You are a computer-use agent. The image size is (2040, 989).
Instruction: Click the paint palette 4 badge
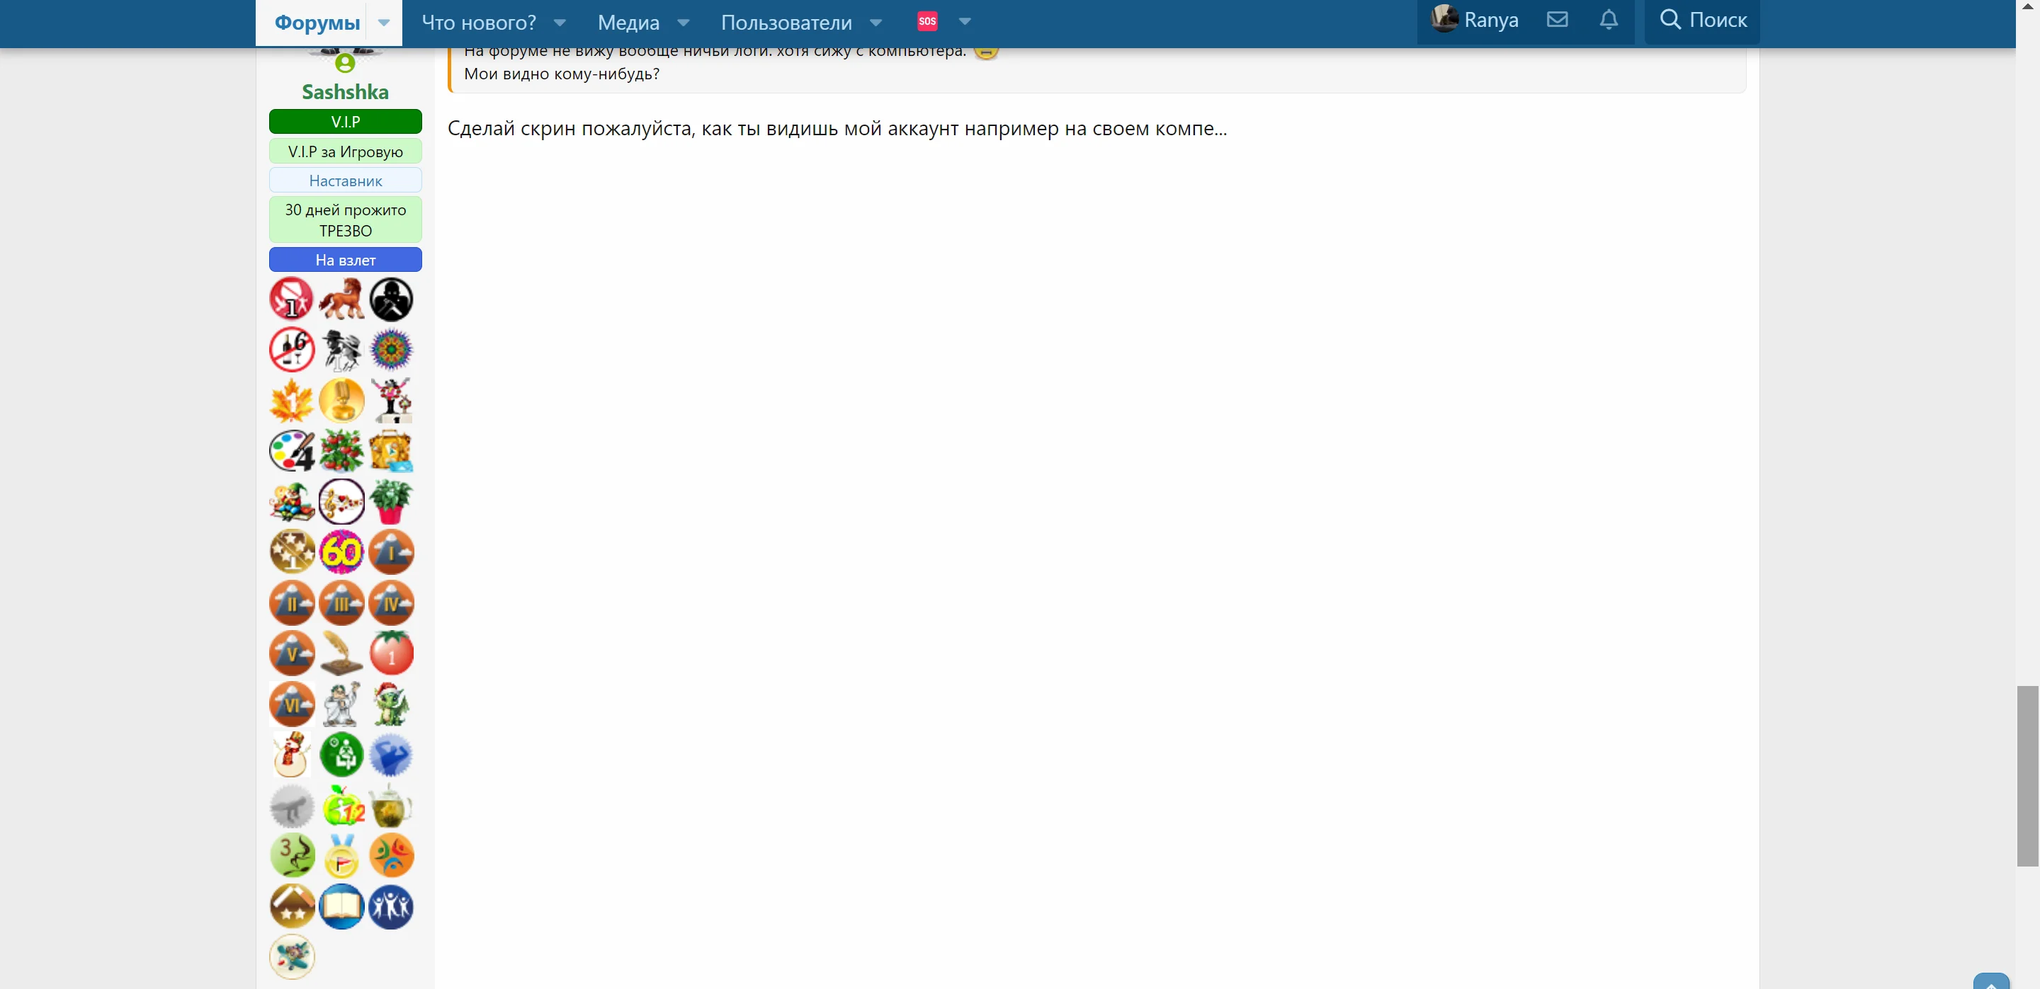[x=291, y=451]
